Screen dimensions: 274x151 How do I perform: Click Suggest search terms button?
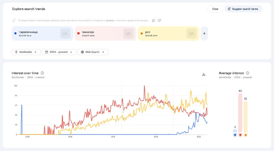tap(243, 9)
